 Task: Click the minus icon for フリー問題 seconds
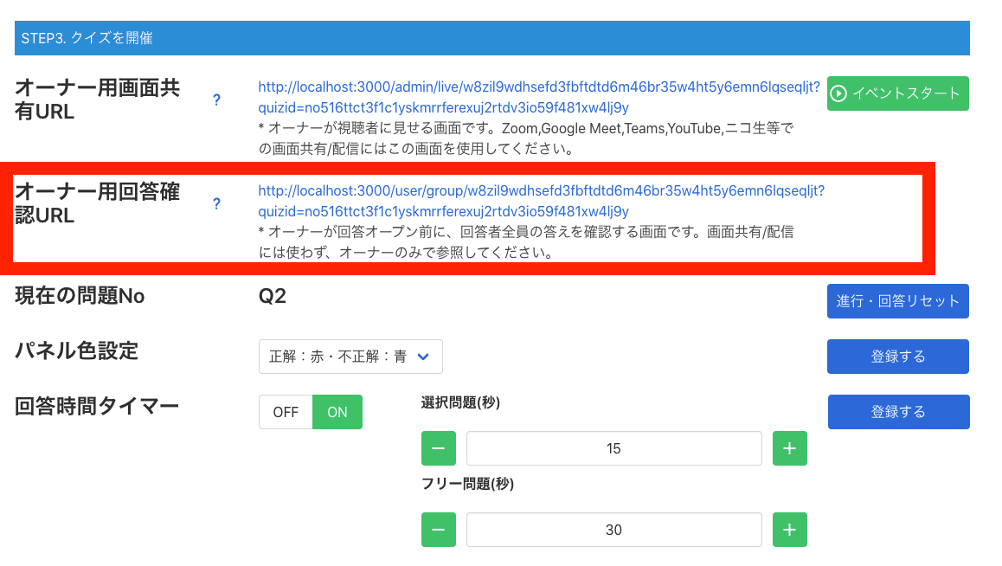pos(439,530)
